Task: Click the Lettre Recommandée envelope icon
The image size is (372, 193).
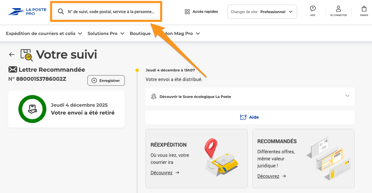Action: [13, 70]
